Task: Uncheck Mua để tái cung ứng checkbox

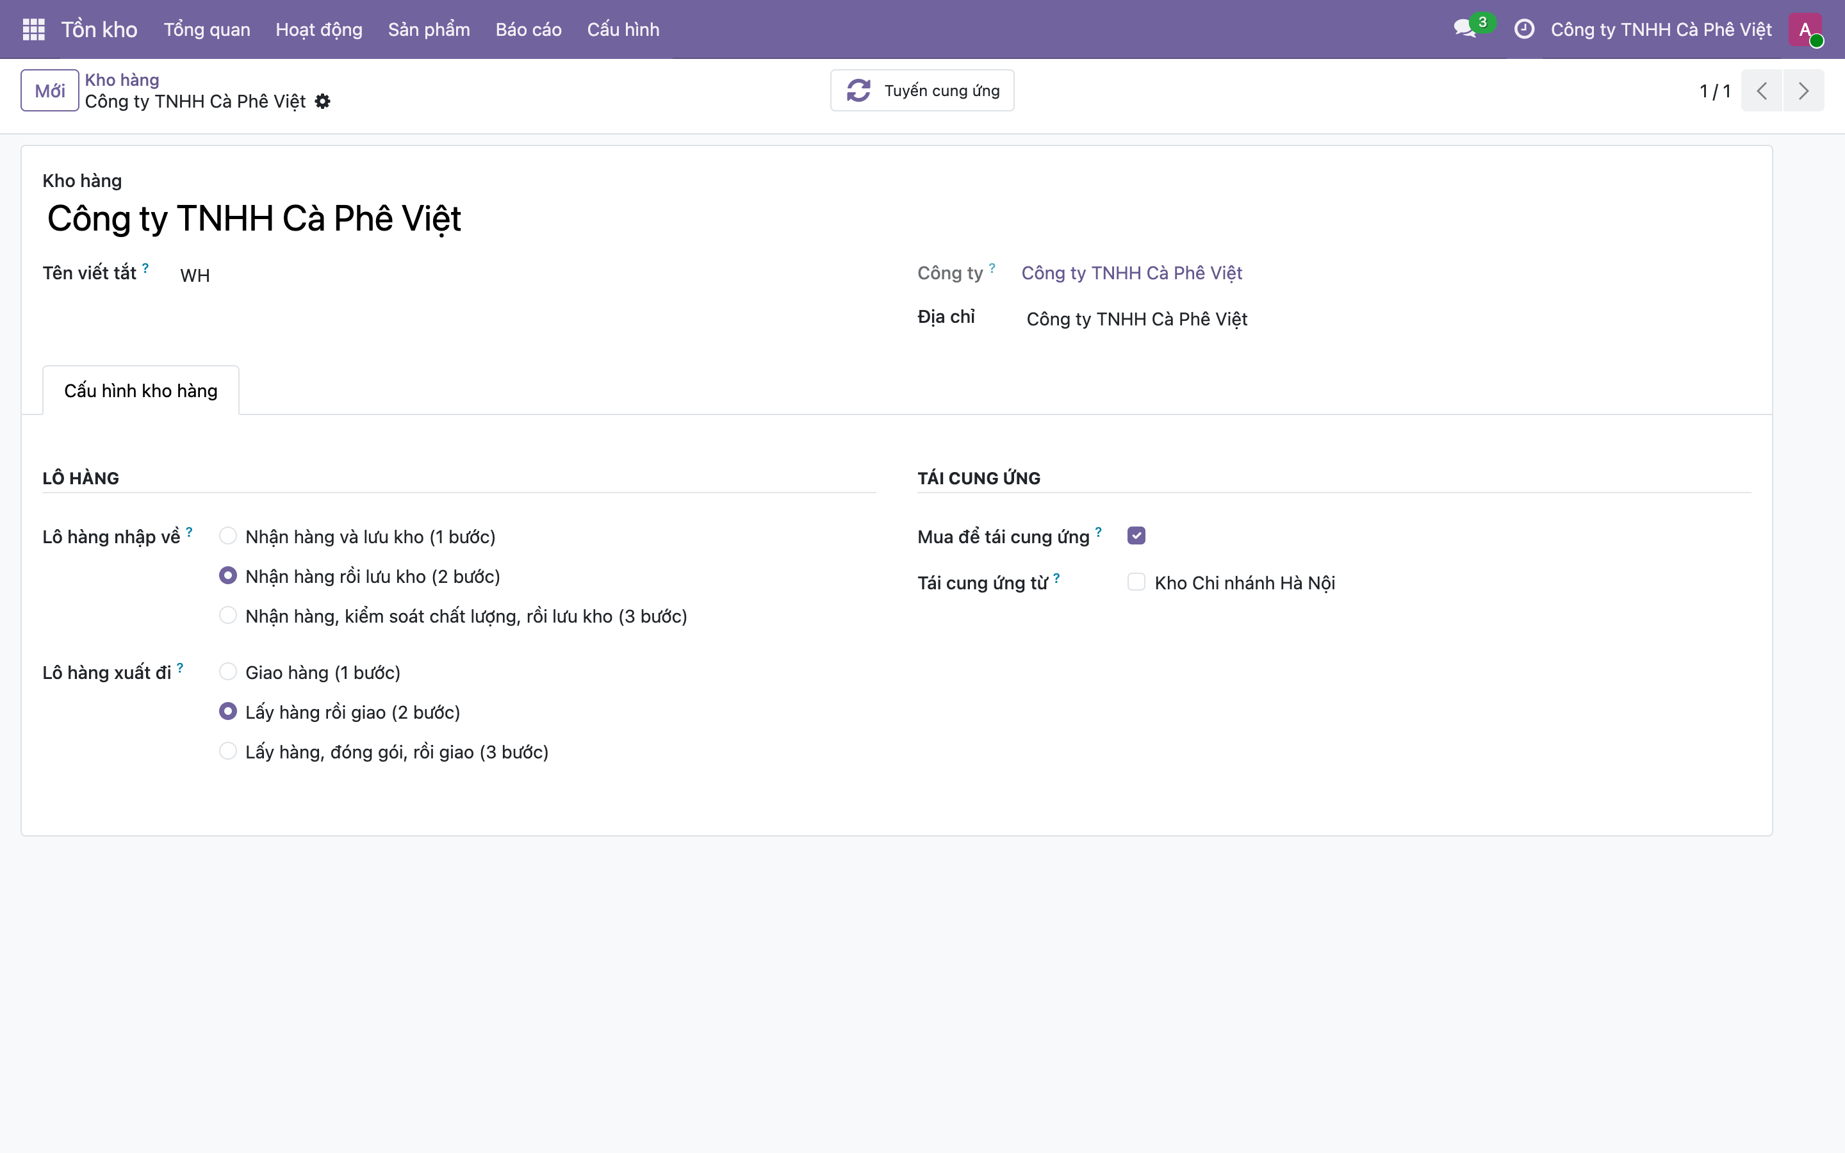Action: 1136,536
